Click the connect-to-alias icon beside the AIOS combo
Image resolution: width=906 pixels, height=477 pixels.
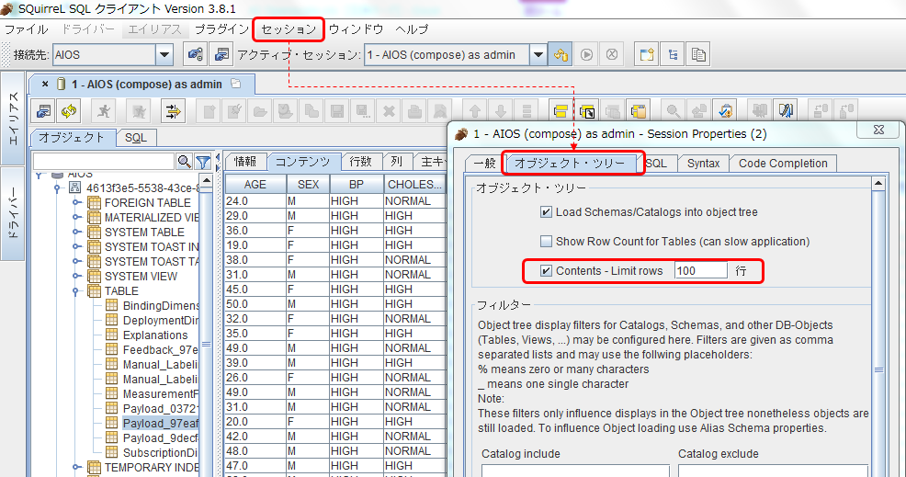pyautogui.click(x=196, y=55)
